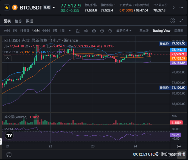Select the 1天 interval

click(55, 31)
